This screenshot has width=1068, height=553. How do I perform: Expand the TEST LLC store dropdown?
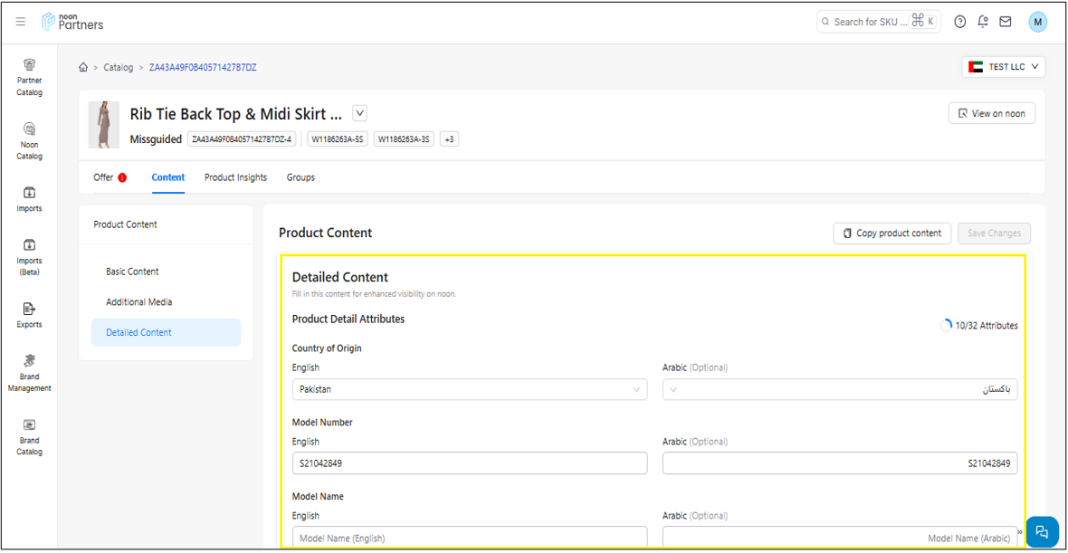pyautogui.click(x=1004, y=67)
